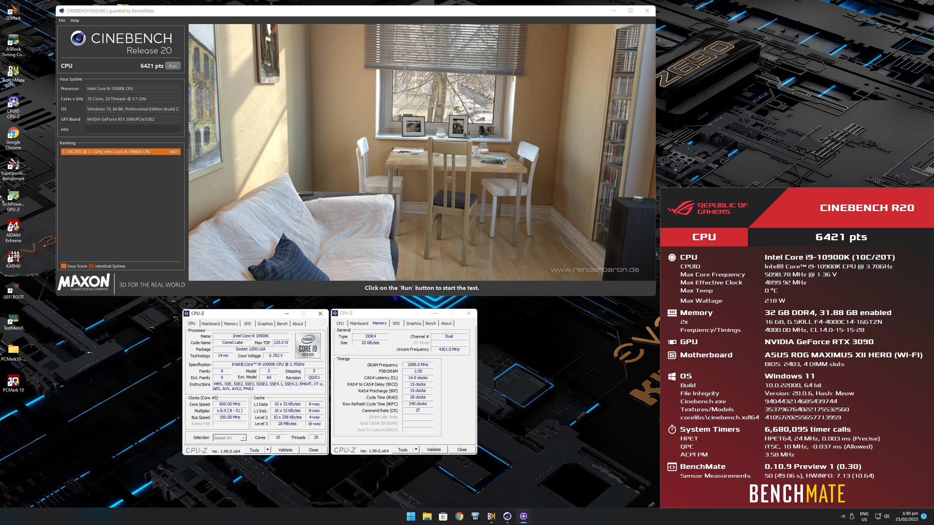The image size is (934, 525).
Task: Open the ENG US language switcher
Action: tap(864, 516)
